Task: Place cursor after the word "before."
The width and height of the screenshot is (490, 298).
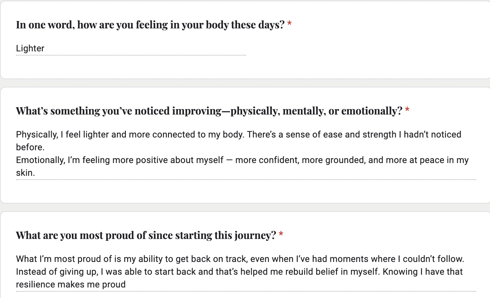Action: pyautogui.click(x=45, y=147)
